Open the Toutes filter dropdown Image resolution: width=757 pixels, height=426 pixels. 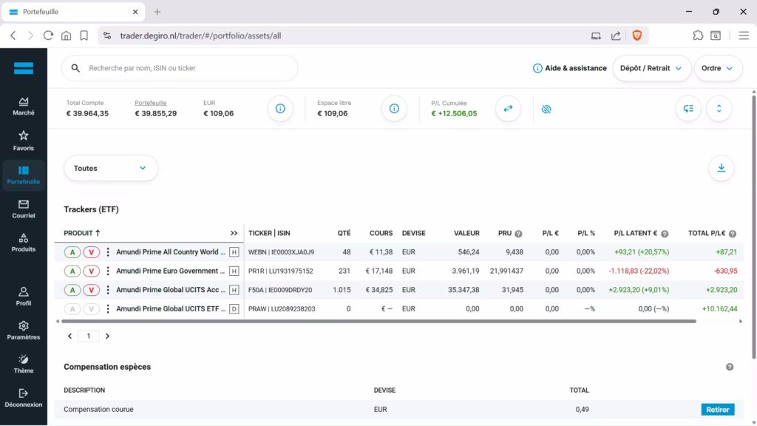111,168
